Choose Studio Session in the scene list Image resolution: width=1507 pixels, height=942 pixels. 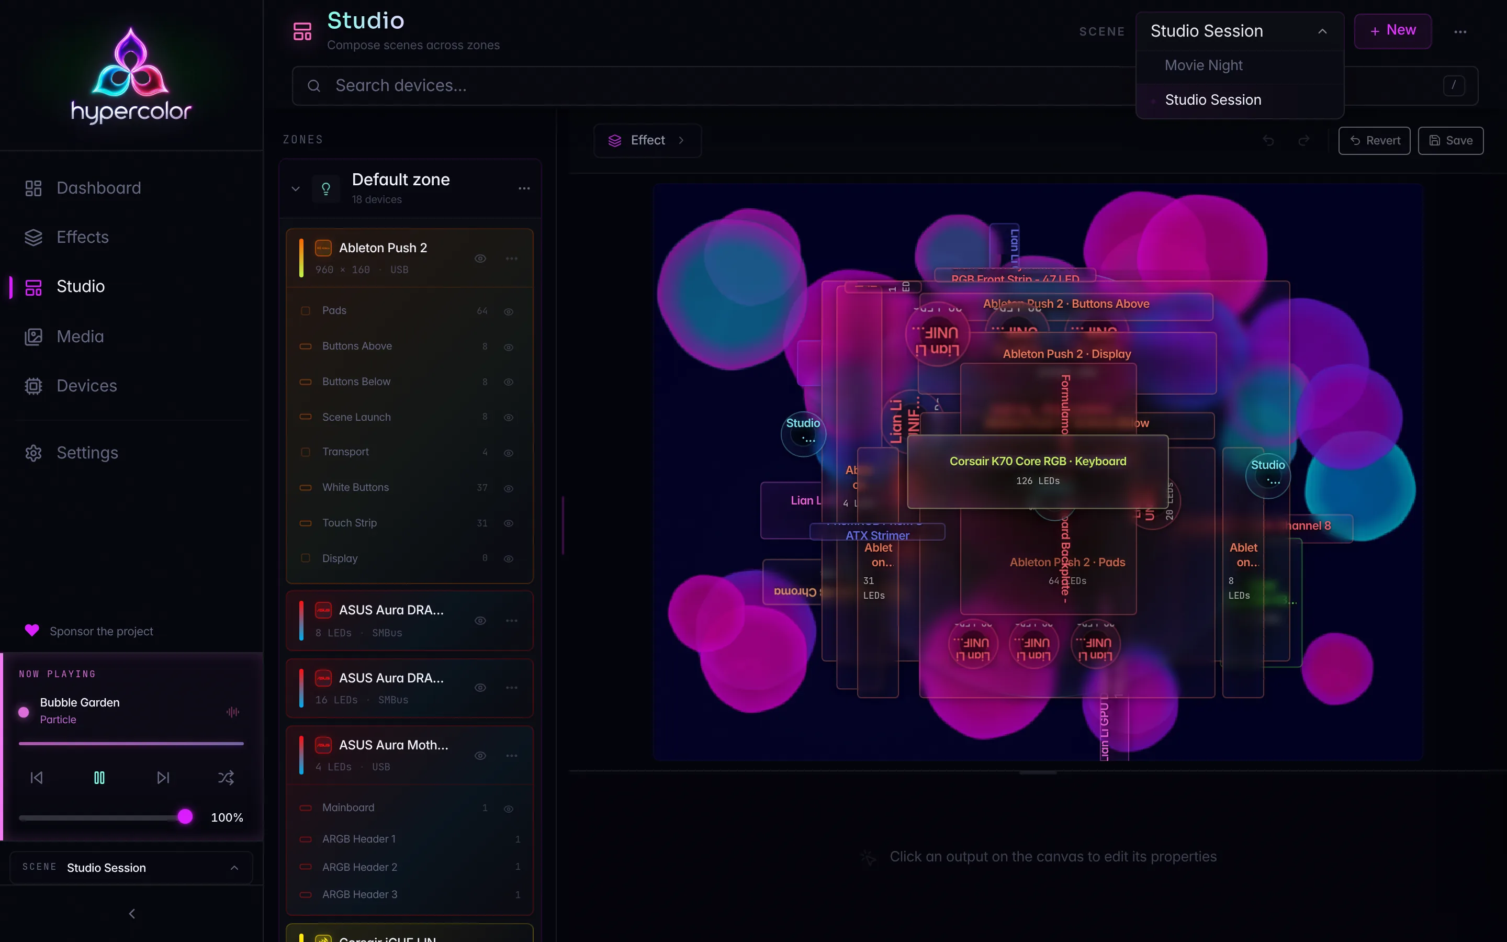point(1239,99)
